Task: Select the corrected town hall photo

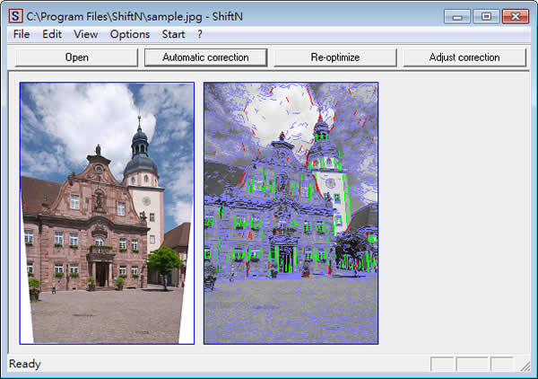Action: [107, 213]
